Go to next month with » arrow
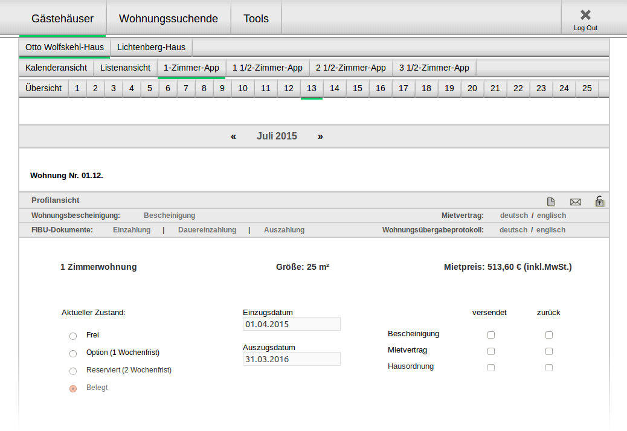The width and height of the screenshot is (627, 431). coord(320,136)
